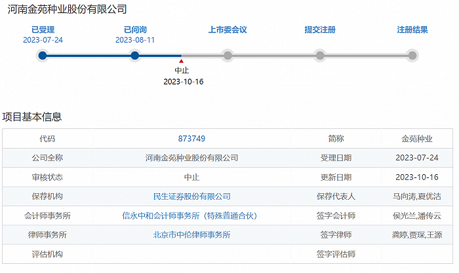Screen dimensions: 459x273
Task: Click the 已问询 stage circle on timeline
Action: point(135,56)
